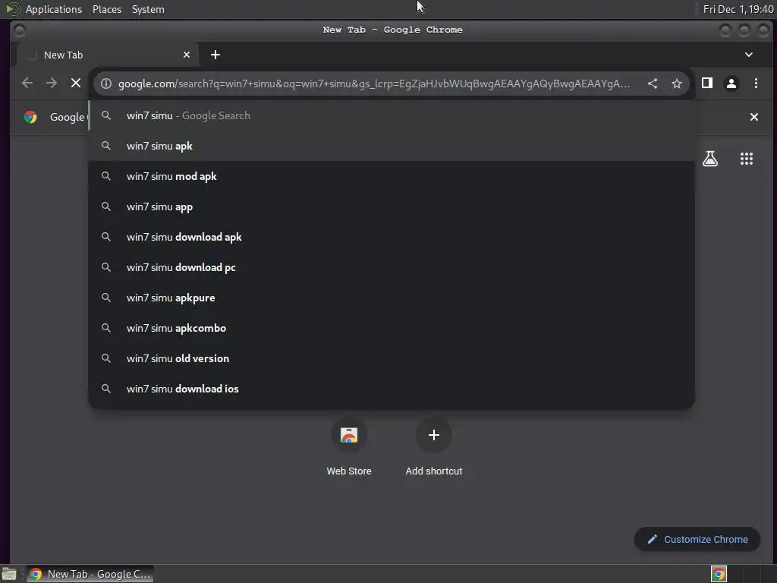This screenshot has width=777, height=583.
Task: Click into the address bar URL
Action: click(x=374, y=84)
